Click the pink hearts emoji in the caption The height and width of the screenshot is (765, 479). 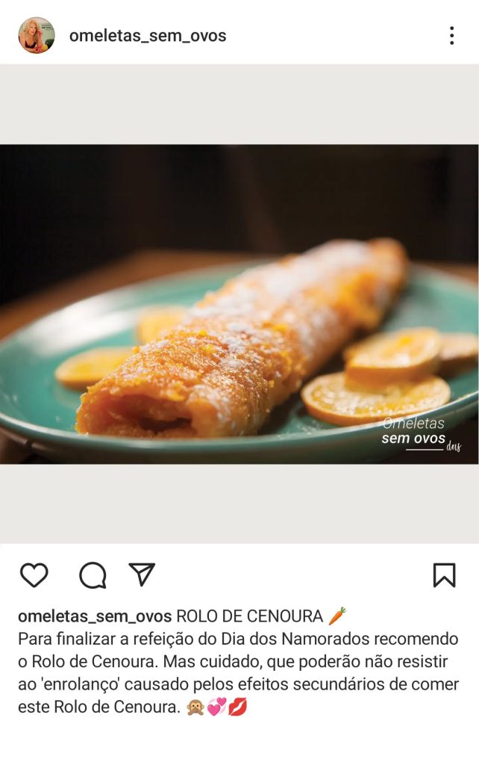(217, 707)
